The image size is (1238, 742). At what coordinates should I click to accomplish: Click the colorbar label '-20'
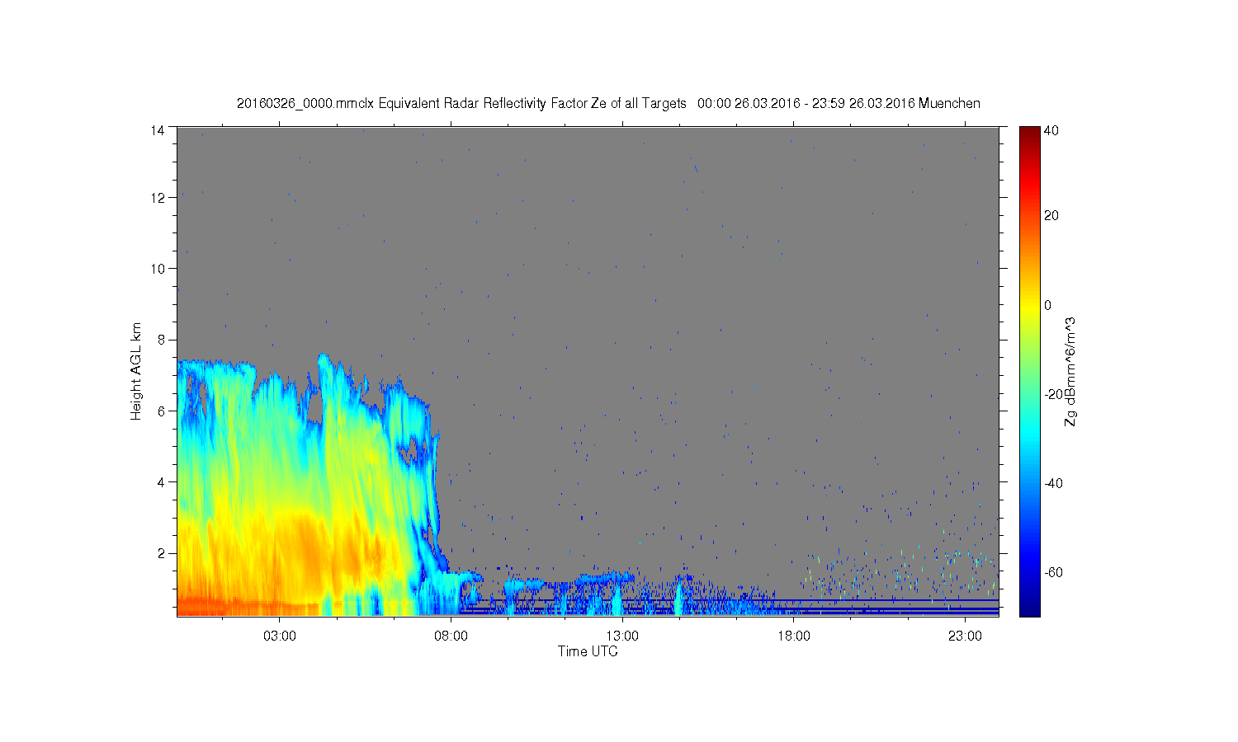1053,394
